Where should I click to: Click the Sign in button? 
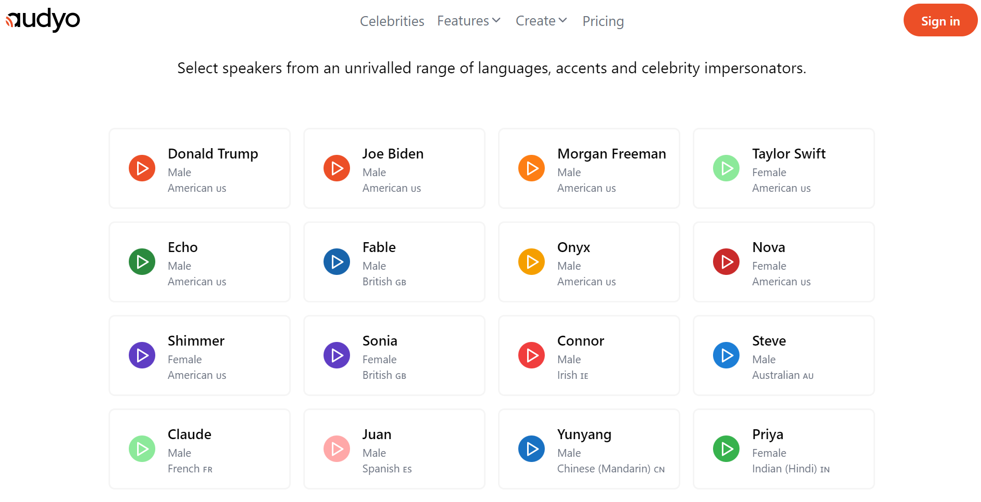pos(940,21)
